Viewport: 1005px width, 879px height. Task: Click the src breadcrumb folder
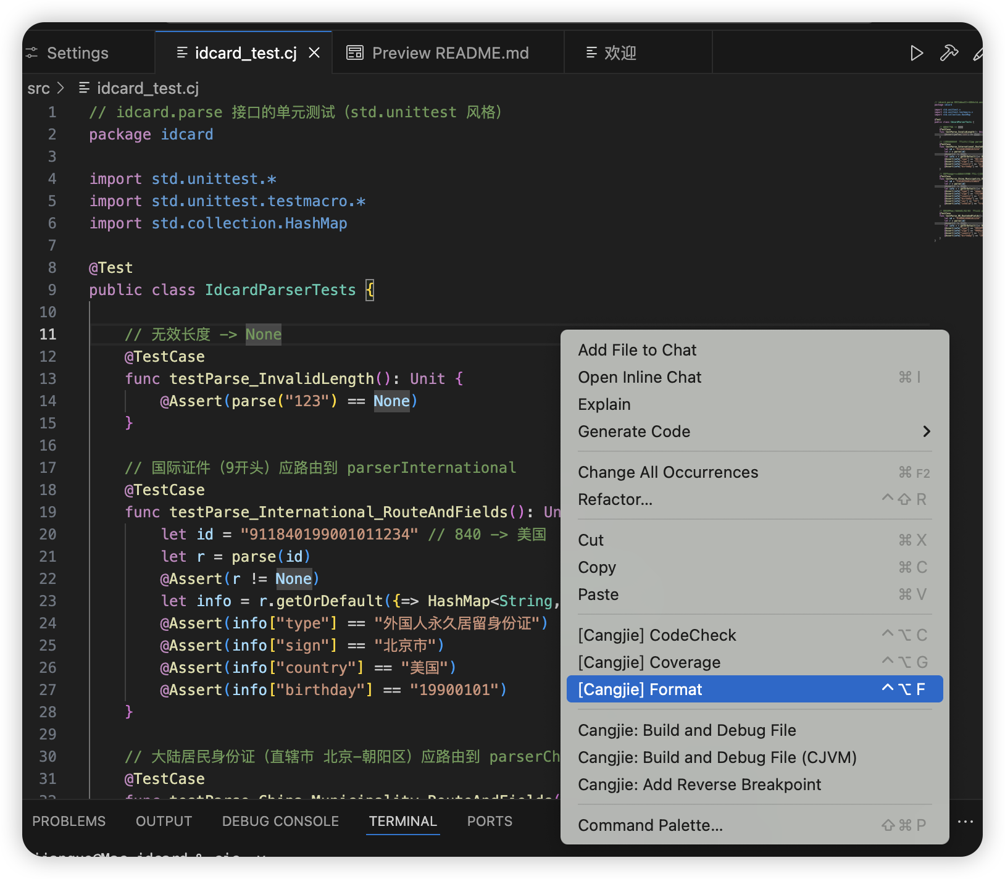(x=38, y=88)
